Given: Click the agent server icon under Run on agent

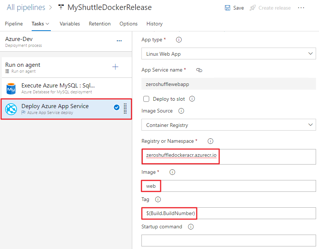Looking at the screenshot, I should [7, 71].
